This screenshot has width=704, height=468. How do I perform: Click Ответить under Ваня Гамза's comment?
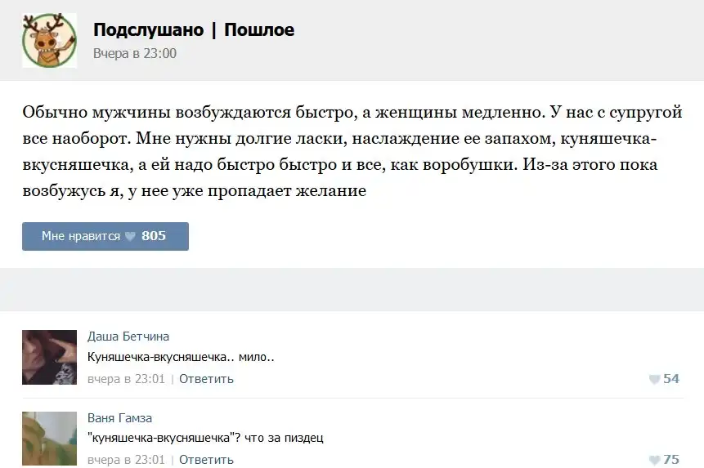pyautogui.click(x=206, y=460)
